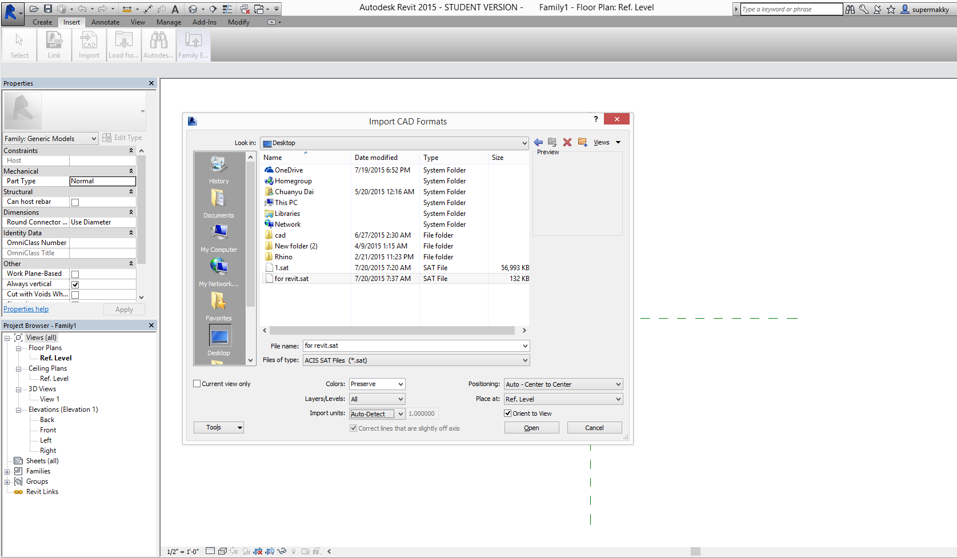Screen dimensions: 957x558
Task: Expand the Families node in Project Browser
Action: point(7,471)
